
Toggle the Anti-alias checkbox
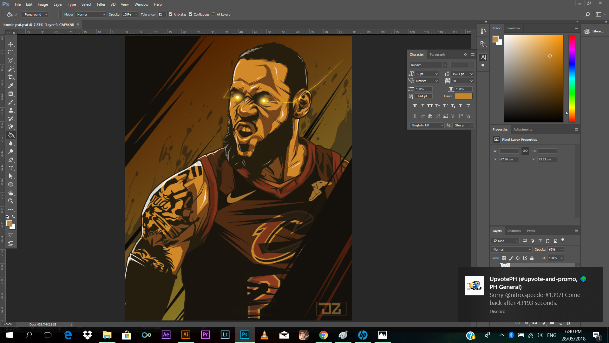pos(170,14)
